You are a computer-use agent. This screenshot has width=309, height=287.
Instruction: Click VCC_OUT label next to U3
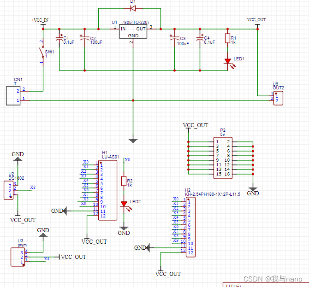[73, 257]
